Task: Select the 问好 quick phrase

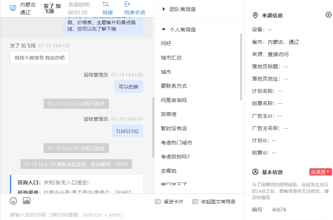Action: (x=166, y=43)
